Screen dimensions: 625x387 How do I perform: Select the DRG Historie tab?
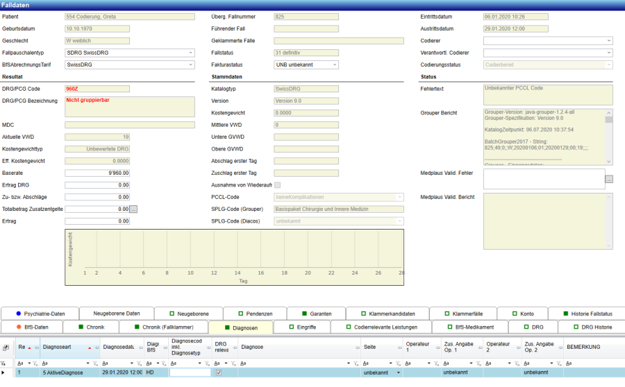coord(592,327)
